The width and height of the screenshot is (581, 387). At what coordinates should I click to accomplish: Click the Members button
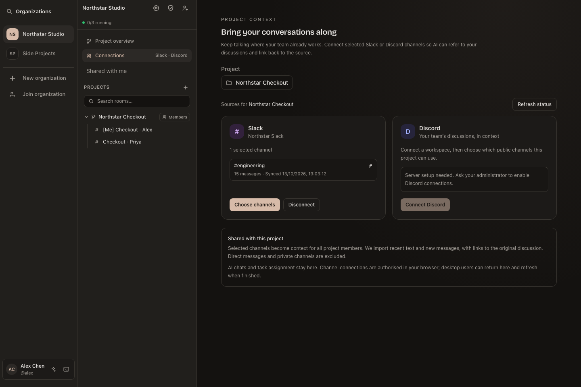[x=175, y=117]
